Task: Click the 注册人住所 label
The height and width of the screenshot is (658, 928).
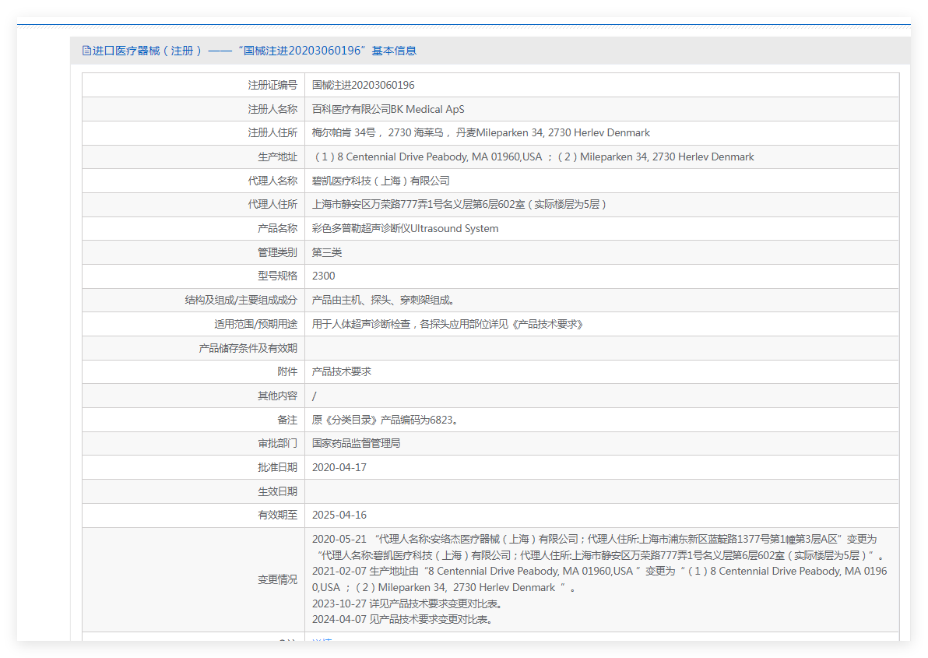Action: click(x=272, y=132)
